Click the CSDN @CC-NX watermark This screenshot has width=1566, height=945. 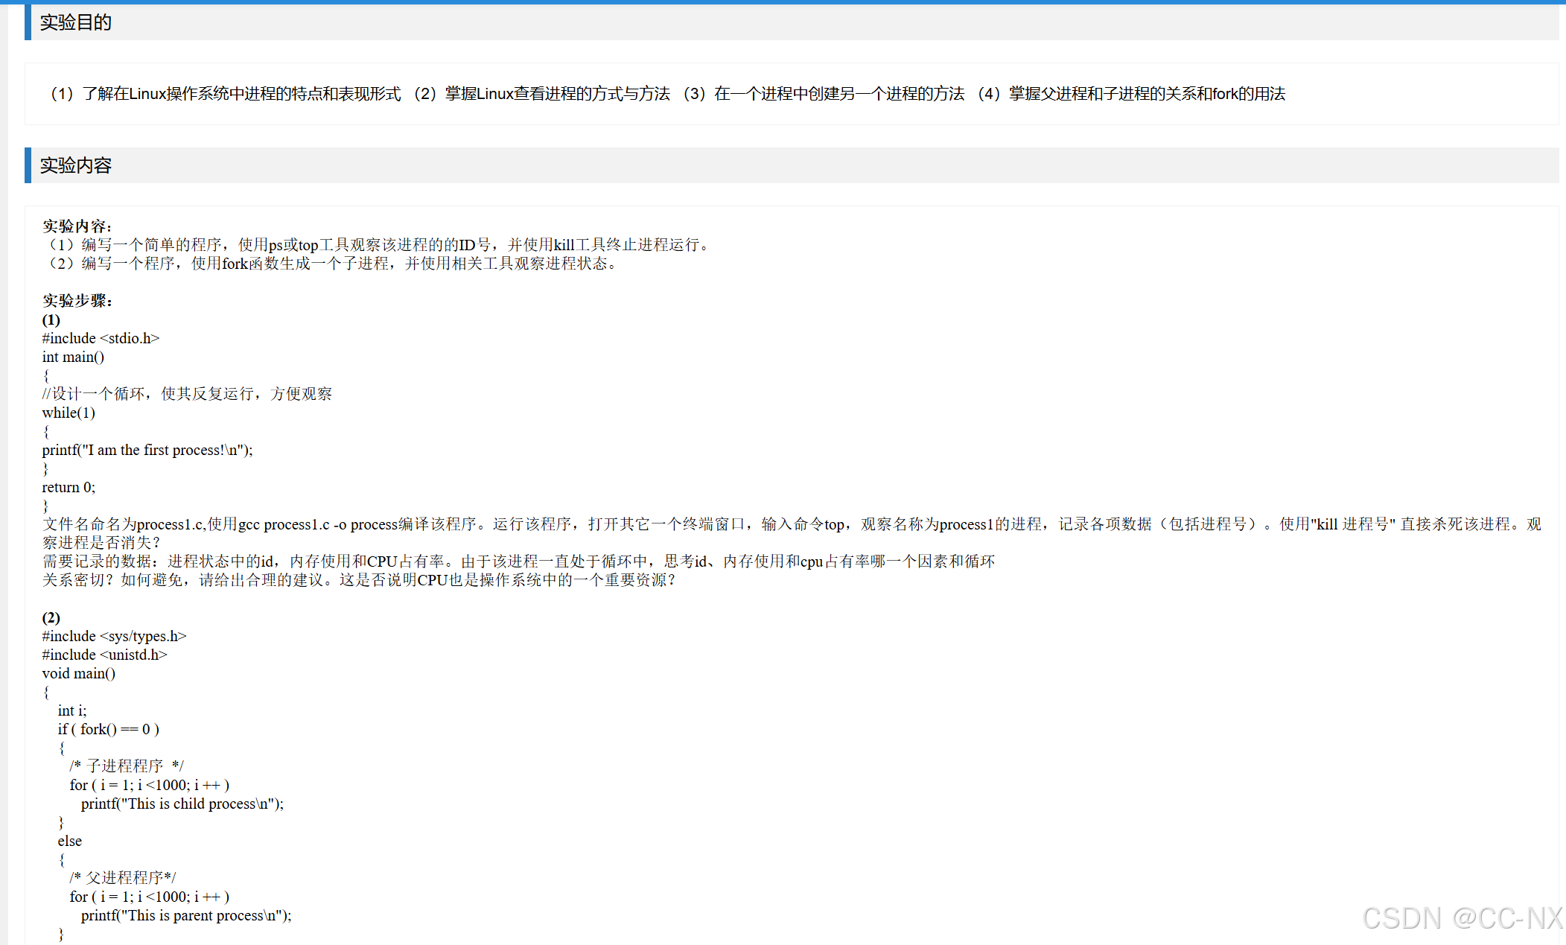pos(1461,918)
